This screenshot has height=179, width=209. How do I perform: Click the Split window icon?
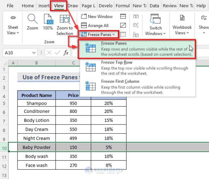[x=123, y=16]
